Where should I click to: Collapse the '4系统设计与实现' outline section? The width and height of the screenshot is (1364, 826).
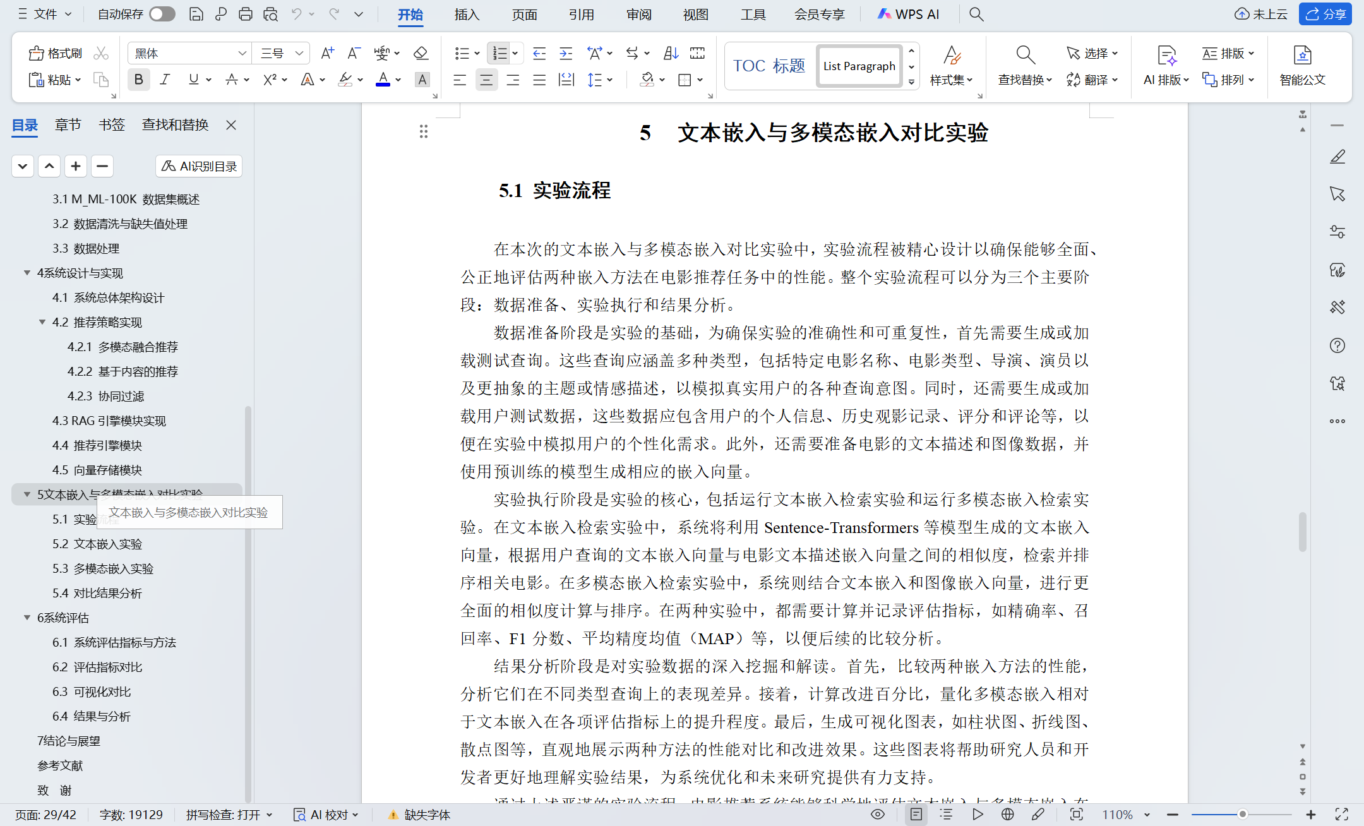pos(27,273)
